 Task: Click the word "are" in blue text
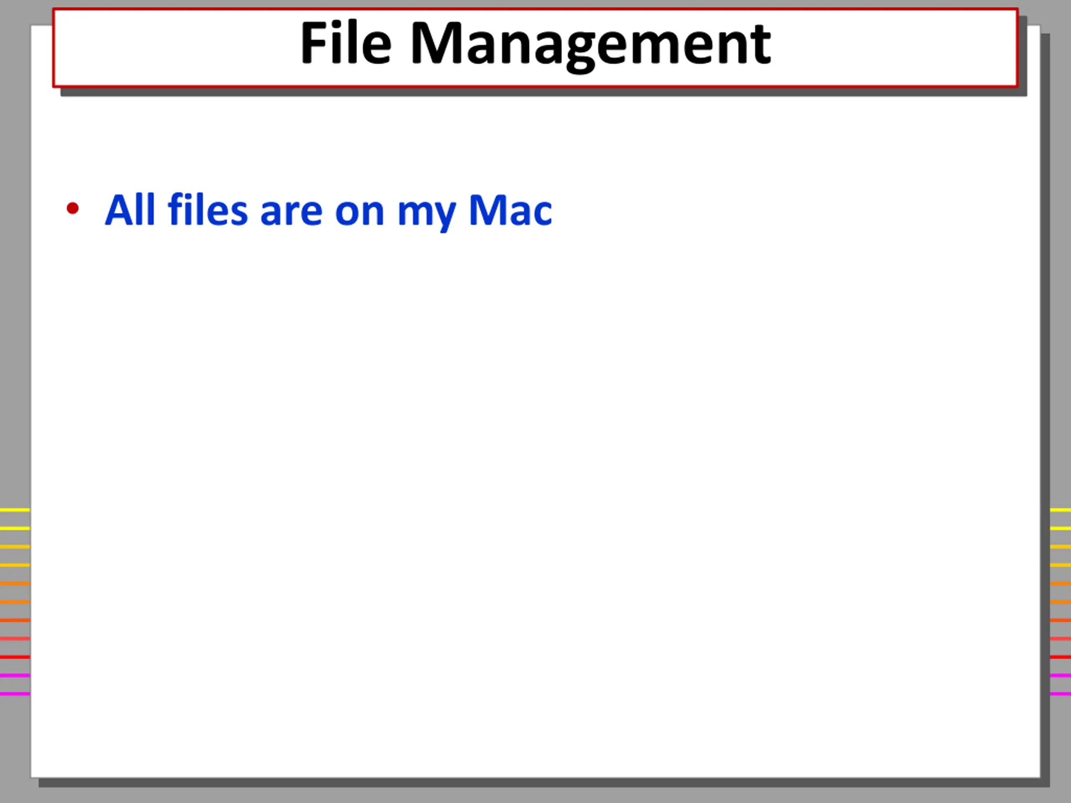pos(291,213)
